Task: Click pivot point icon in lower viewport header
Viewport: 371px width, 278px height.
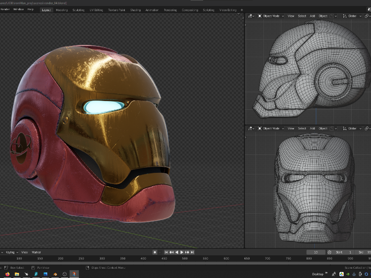Action: [367, 128]
